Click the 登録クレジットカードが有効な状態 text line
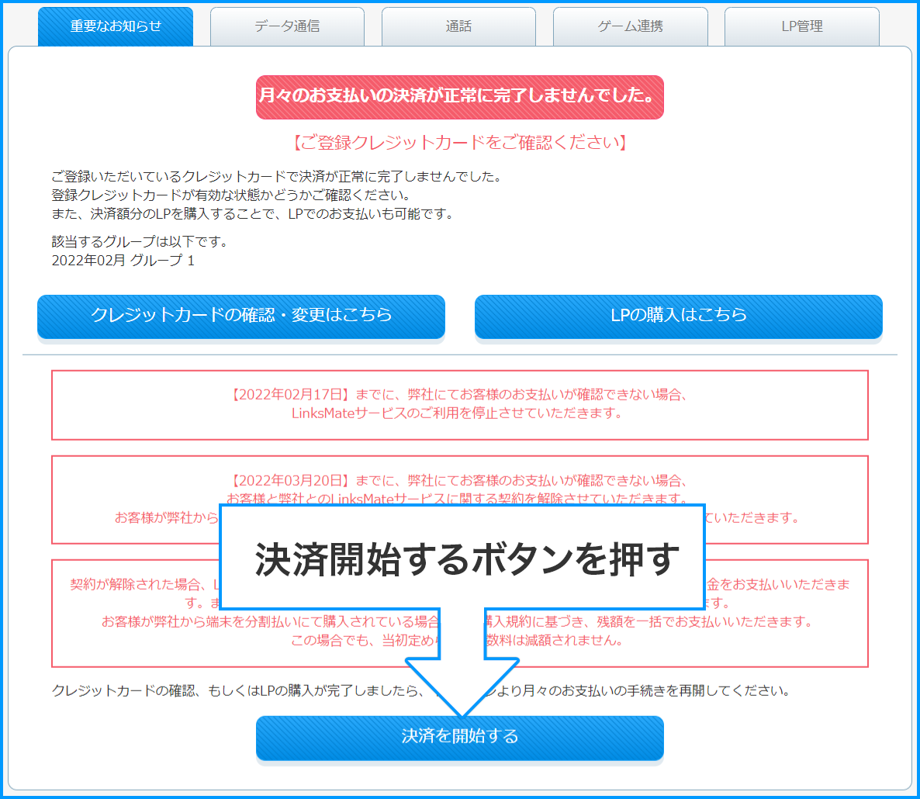The image size is (920, 799). [230, 195]
